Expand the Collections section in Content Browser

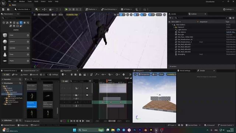(x=3, y=120)
